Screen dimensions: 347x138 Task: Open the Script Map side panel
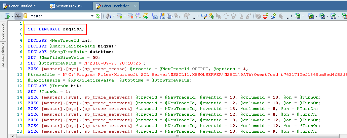tap(3, 31)
